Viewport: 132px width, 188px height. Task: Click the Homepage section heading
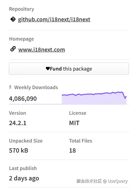[x=21, y=39]
